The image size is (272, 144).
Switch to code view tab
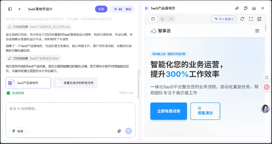(171, 19)
